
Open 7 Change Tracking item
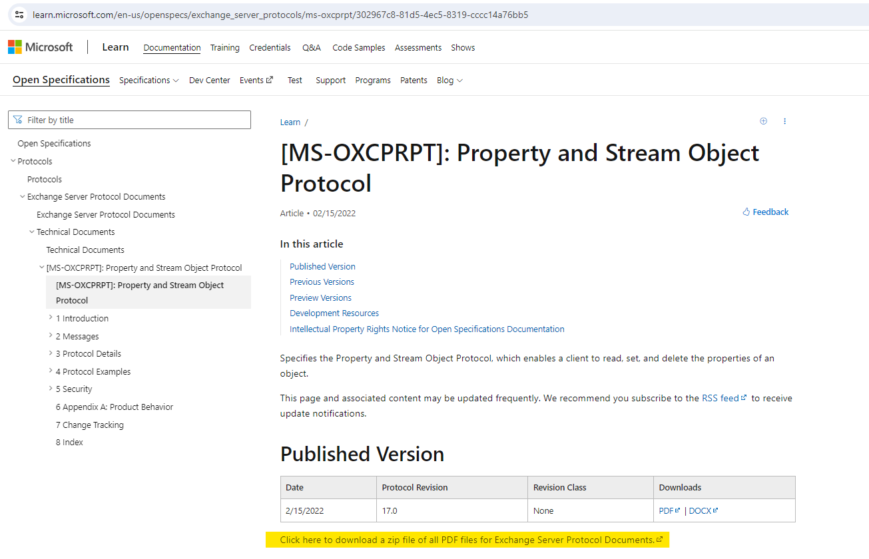(90, 425)
